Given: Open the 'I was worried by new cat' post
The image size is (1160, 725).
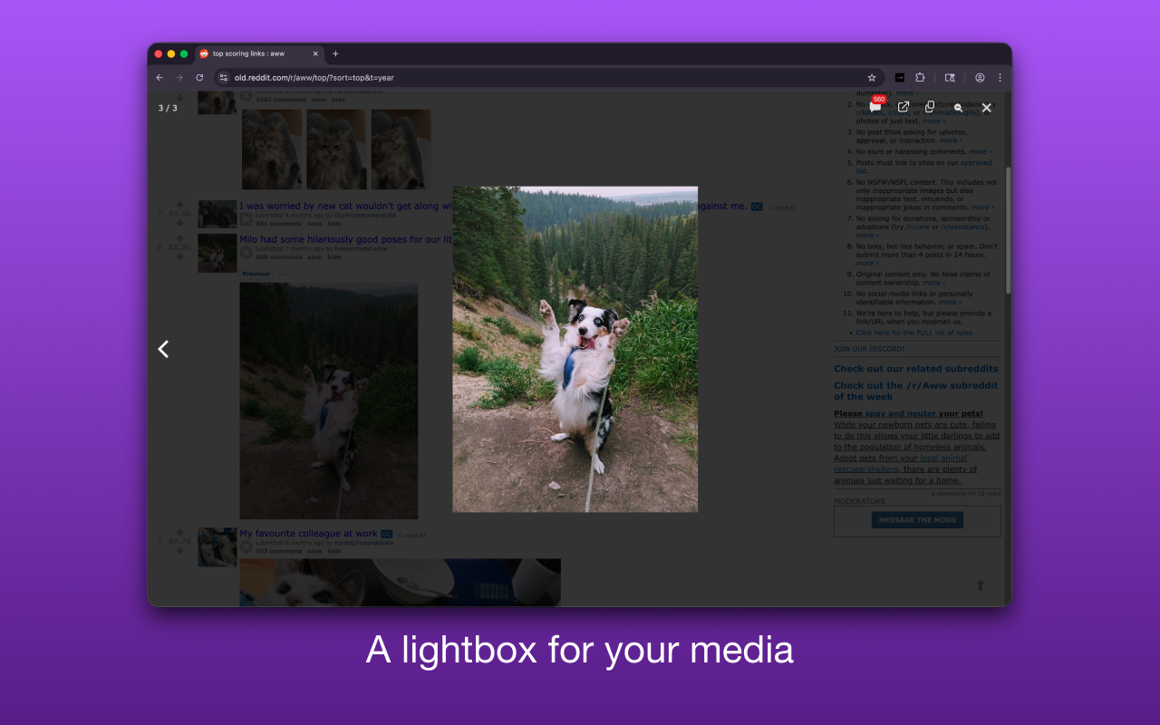Looking at the screenshot, I should [346, 206].
